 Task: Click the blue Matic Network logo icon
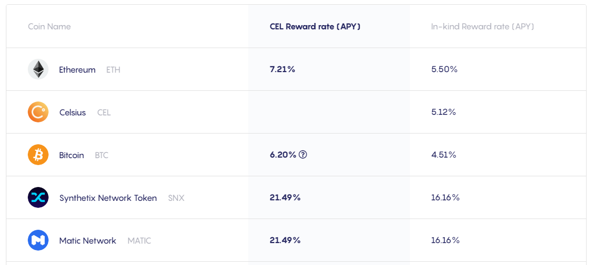tap(38, 240)
